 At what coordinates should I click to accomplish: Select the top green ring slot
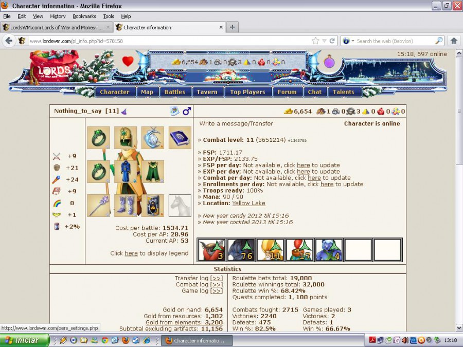click(x=99, y=138)
